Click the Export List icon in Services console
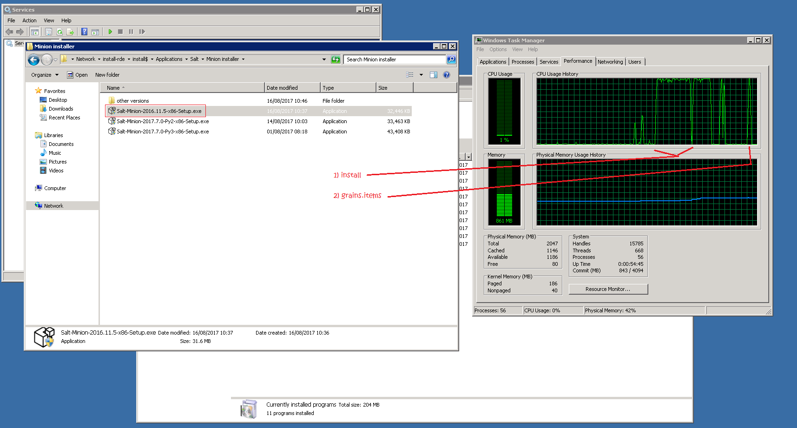Viewport: 797px width, 428px height. pyautogui.click(x=71, y=31)
